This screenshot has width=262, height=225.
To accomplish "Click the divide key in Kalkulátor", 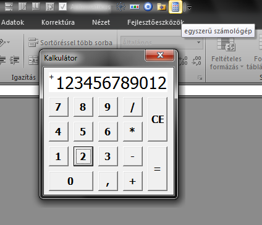I will [x=133, y=107].
